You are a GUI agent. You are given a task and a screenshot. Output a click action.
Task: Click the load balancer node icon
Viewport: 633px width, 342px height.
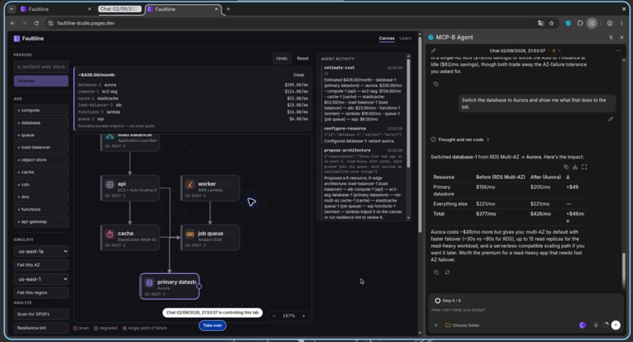(x=110, y=137)
